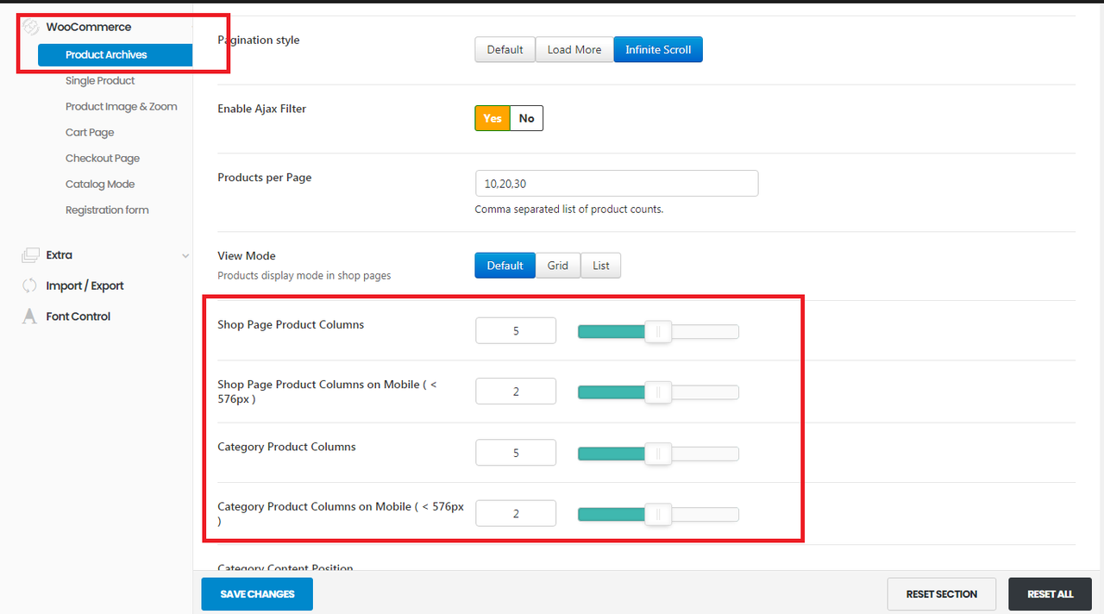Click Shop Page Columns on Mobile number field
1104x614 pixels.
516,391
